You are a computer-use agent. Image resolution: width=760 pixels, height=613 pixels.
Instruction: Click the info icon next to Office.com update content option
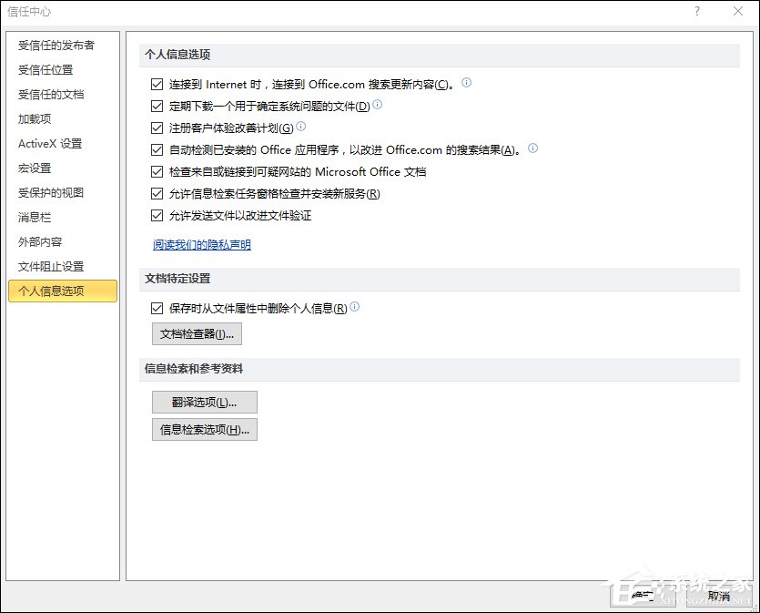tap(465, 82)
